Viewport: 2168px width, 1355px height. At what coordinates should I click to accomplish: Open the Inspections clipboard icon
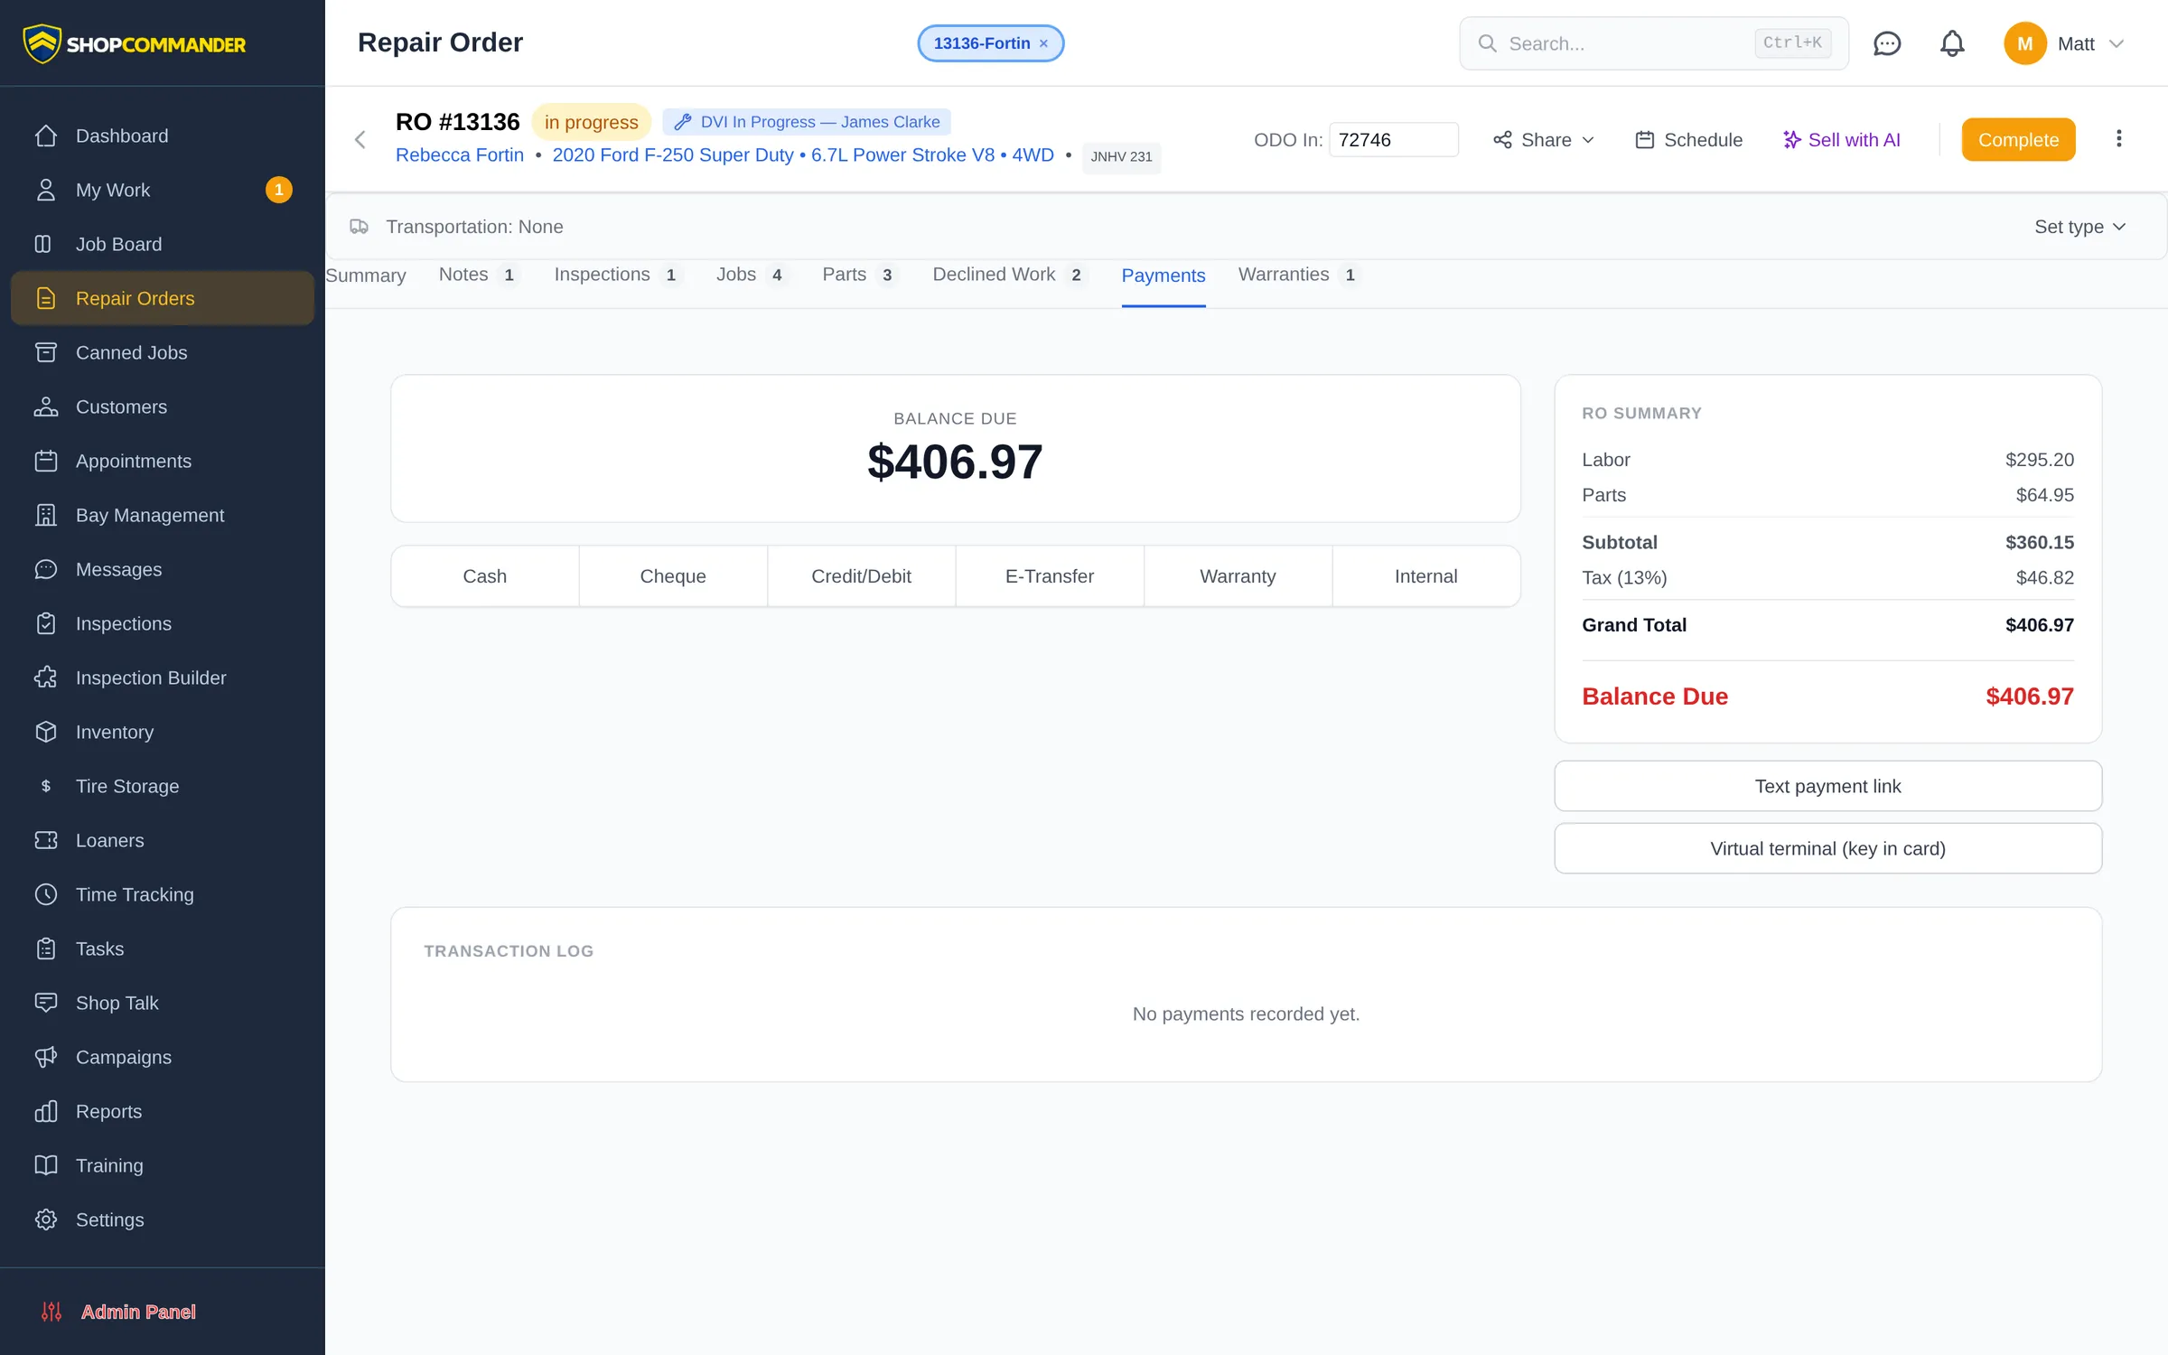46,623
